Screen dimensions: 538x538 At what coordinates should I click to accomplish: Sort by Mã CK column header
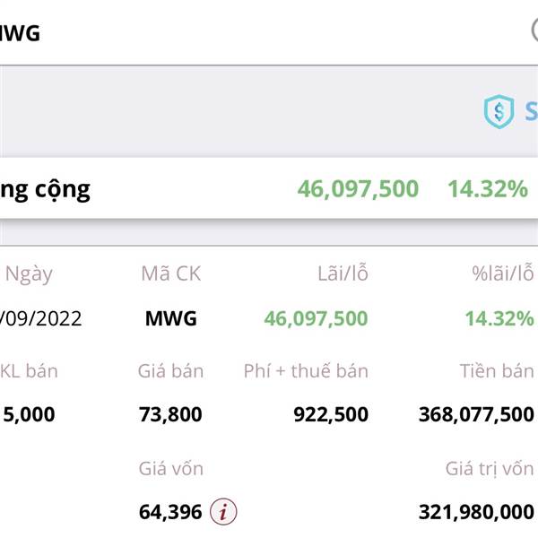[171, 273]
